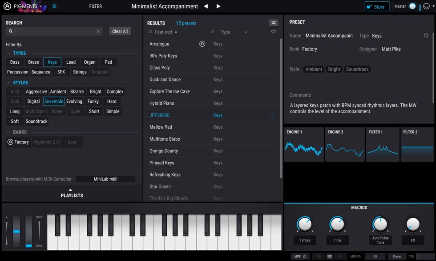Move the modulation wheel
The width and height of the screenshot is (436, 261).
click(28, 231)
